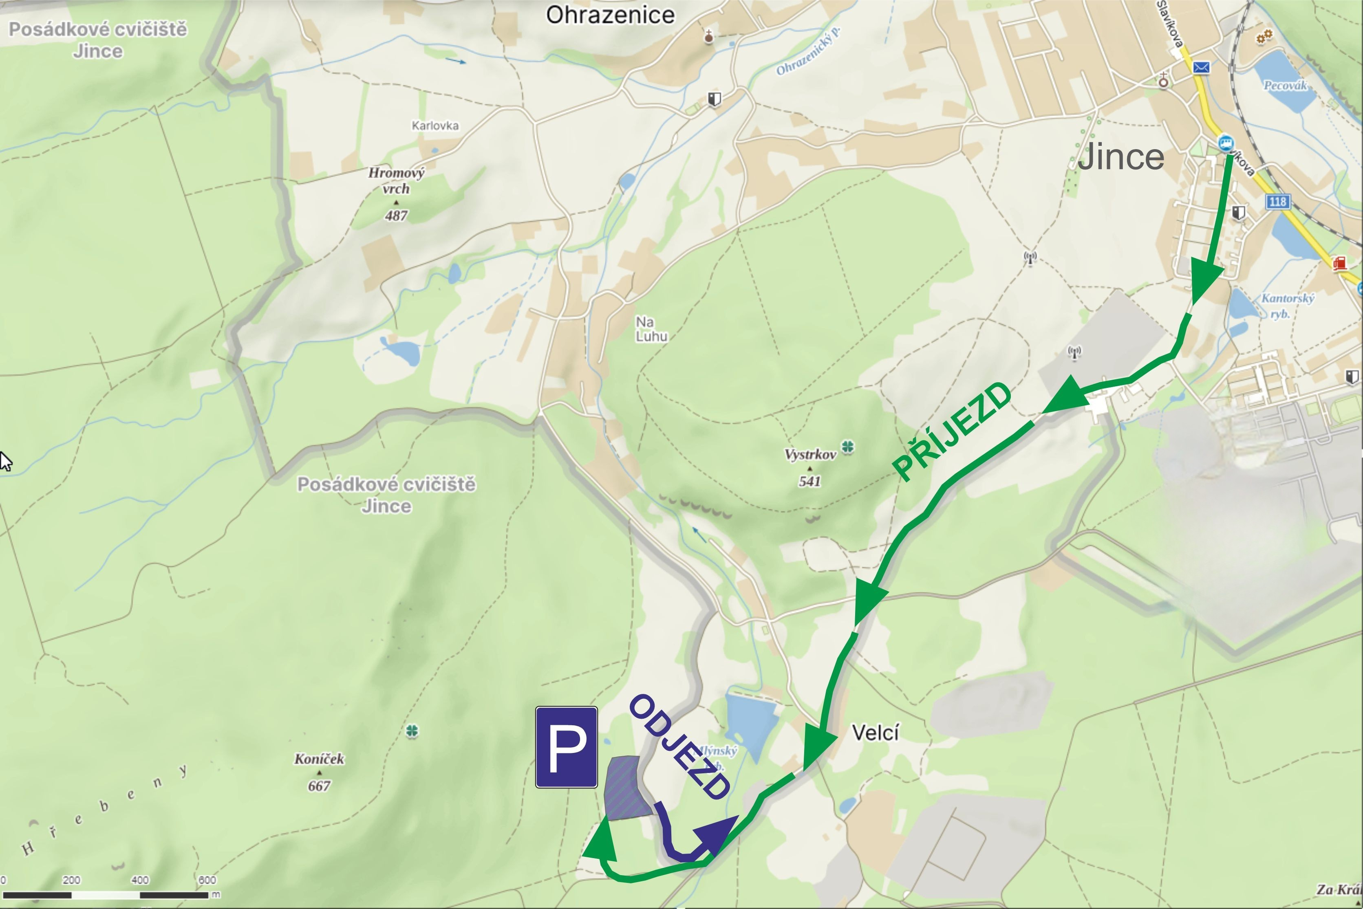The width and height of the screenshot is (1363, 909).
Task: Click the Koníček 667 peak marker
Action: tap(319, 772)
